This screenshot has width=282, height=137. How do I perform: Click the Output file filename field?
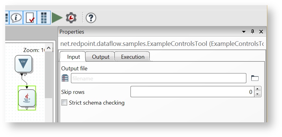tap(158, 78)
